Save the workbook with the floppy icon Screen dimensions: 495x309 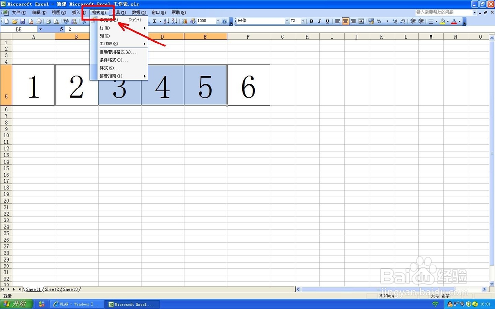click(22, 21)
